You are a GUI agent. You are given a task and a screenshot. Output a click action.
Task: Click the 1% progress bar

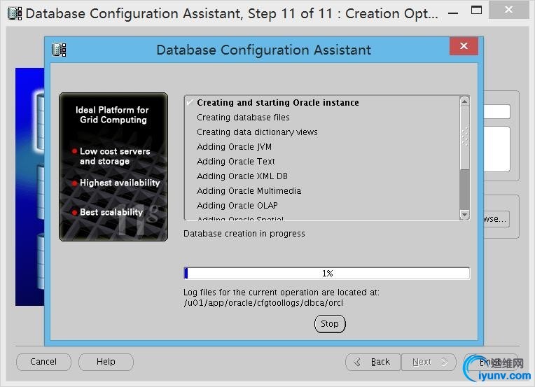point(327,273)
